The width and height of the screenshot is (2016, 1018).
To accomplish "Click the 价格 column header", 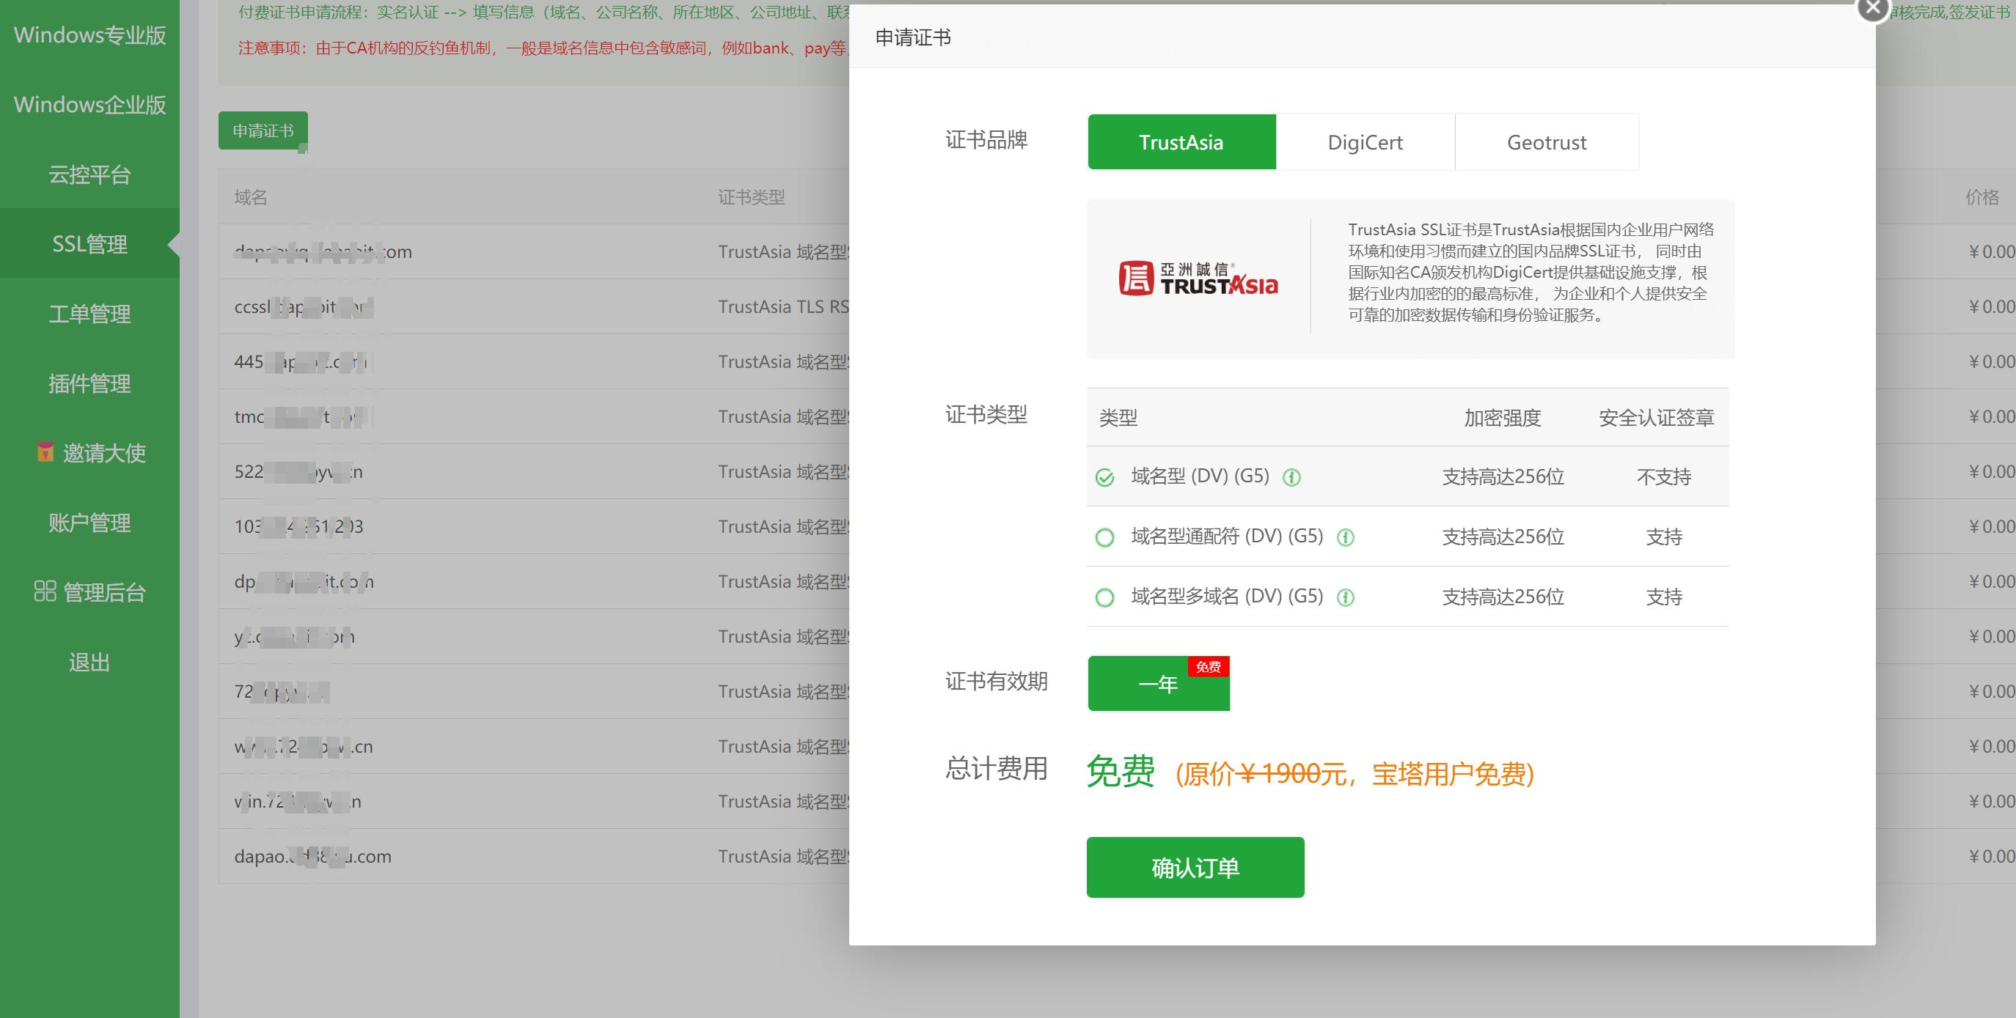I will 1982,197.
